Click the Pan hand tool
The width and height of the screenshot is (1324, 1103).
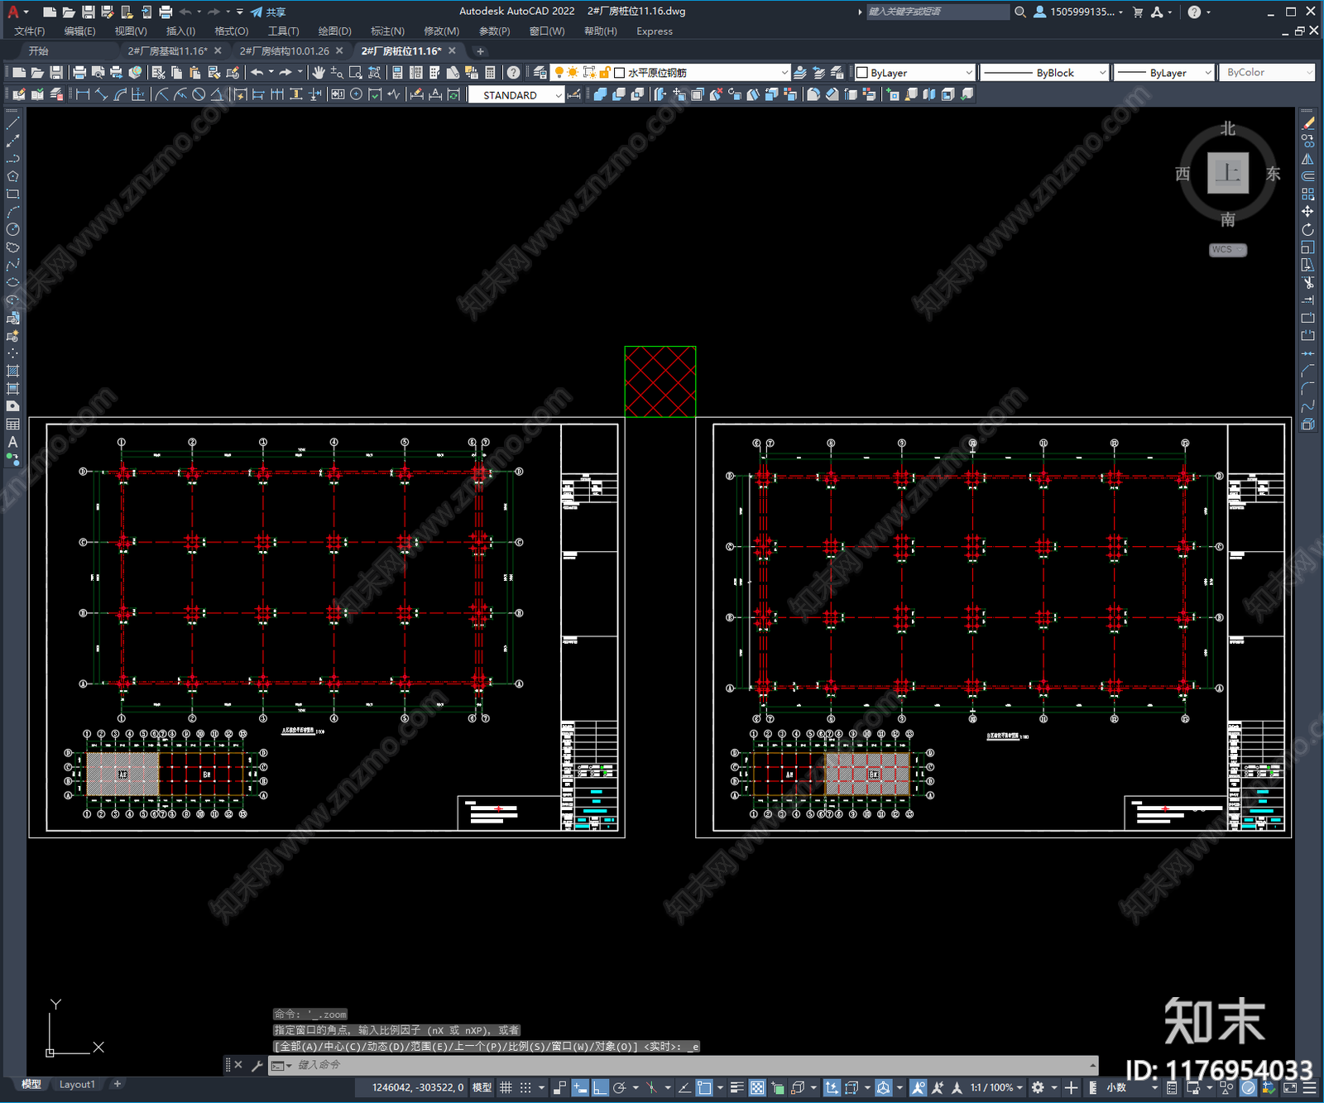click(319, 73)
